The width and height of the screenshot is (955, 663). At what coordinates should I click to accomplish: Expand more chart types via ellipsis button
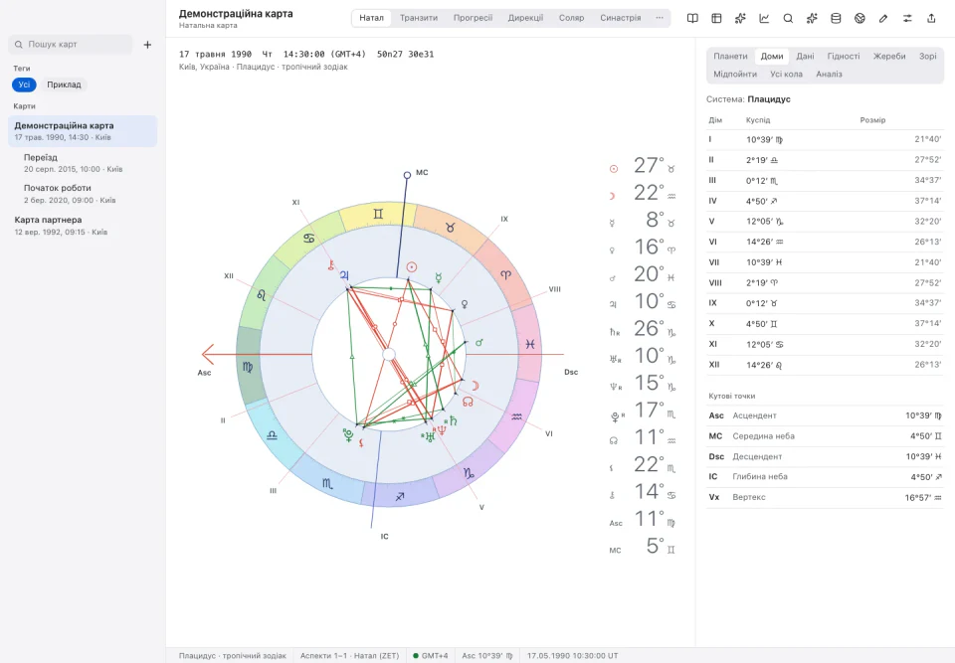click(x=659, y=18)
